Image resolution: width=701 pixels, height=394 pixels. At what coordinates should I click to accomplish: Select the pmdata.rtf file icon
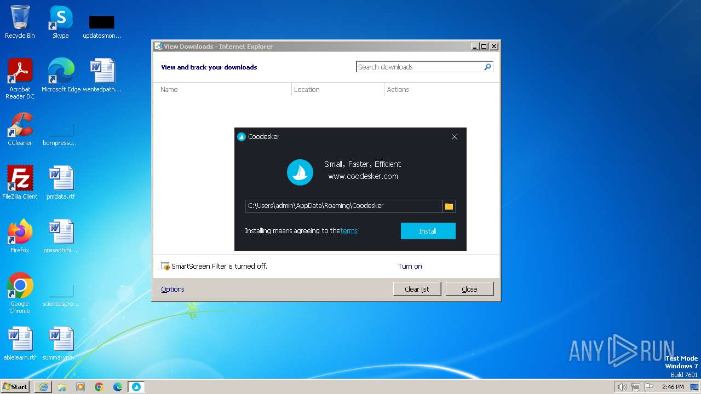click(61, 182)
